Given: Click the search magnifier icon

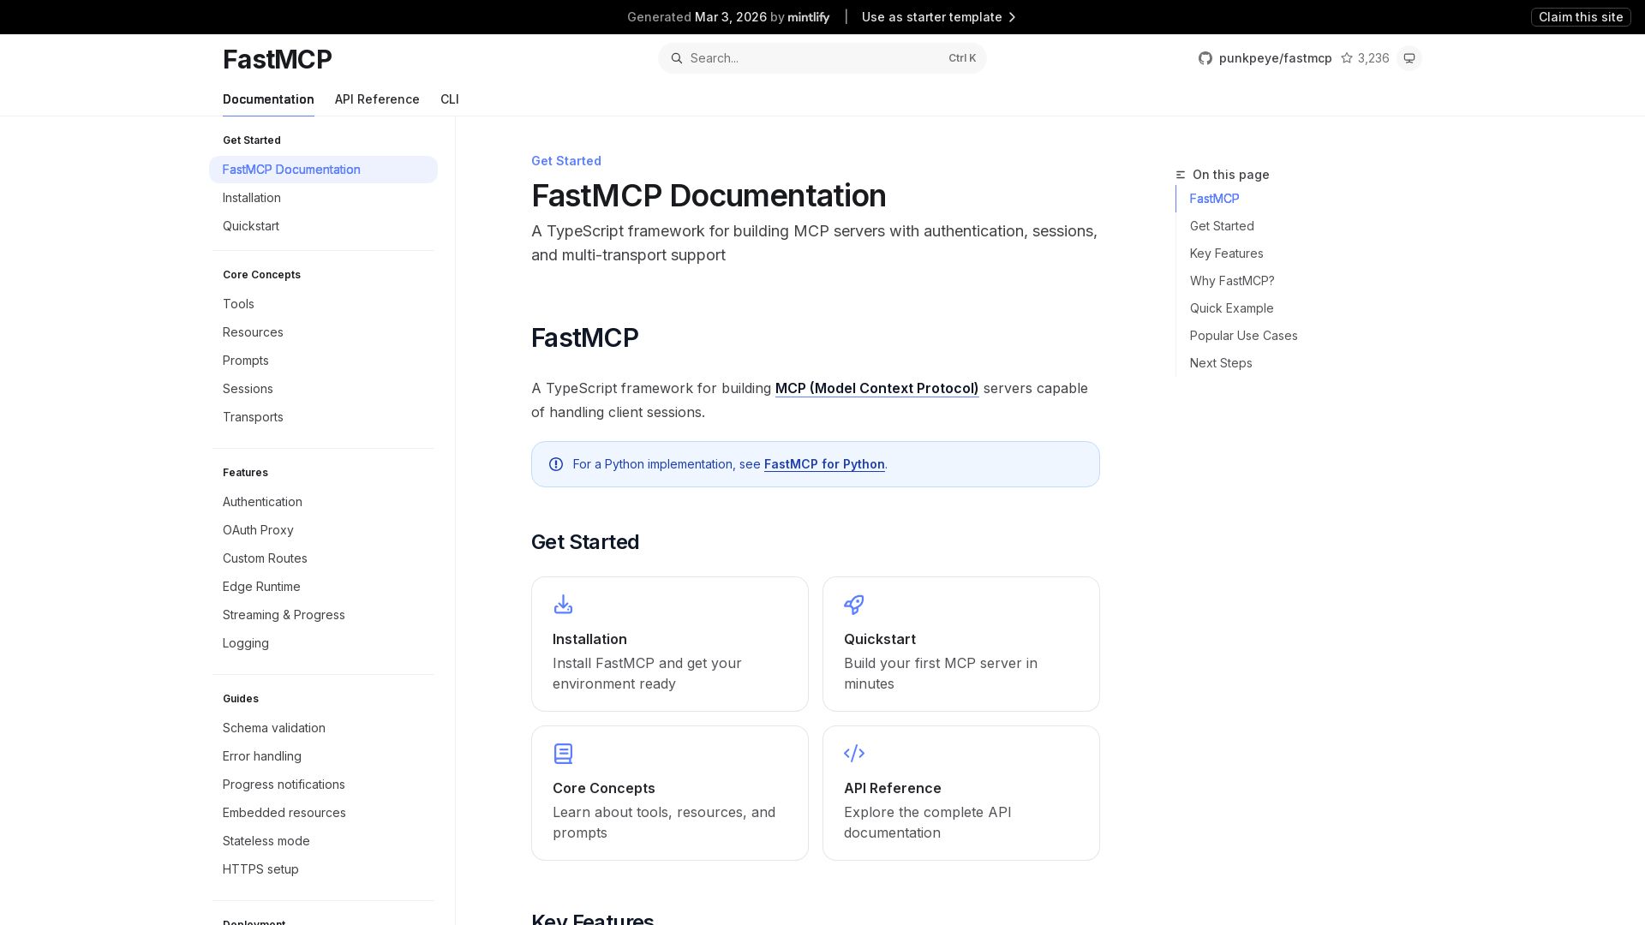Looking at the screenshot, I should tap(677, 58).
